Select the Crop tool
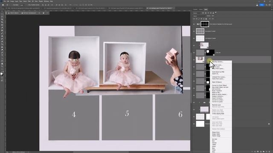This screenshot has width=273, height=153. point(2,22)
